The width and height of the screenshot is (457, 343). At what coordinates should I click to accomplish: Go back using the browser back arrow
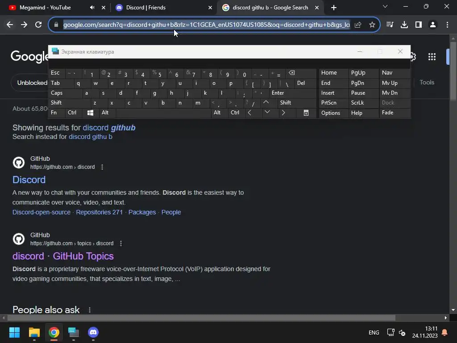pos(10,25)
